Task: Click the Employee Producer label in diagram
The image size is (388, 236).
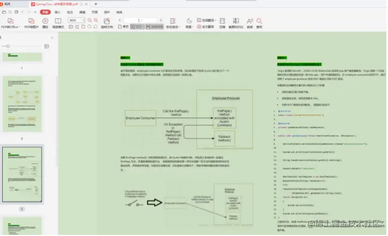Action: pyautogui.click(x=226, y=99)
